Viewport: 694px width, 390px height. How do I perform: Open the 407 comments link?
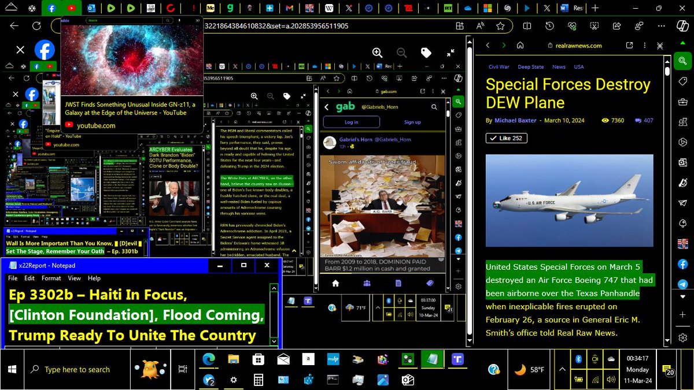tap(644, 120)
